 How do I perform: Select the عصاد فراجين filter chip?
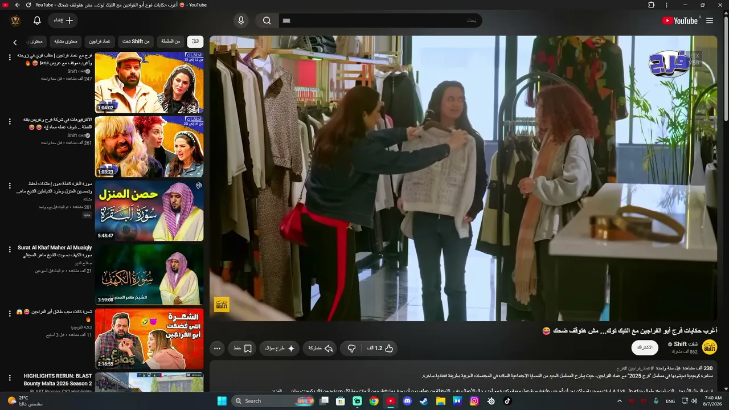click(100, 42)
